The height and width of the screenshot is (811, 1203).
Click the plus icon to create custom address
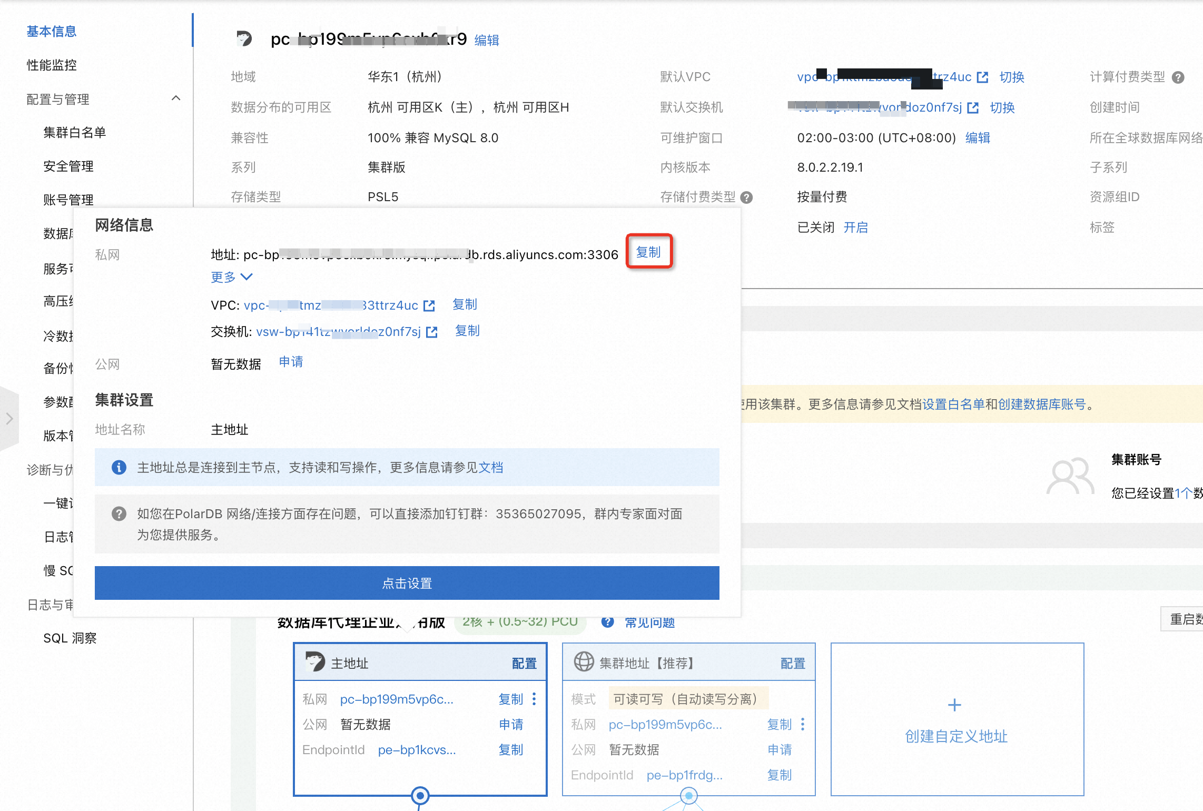click(954, 705)
